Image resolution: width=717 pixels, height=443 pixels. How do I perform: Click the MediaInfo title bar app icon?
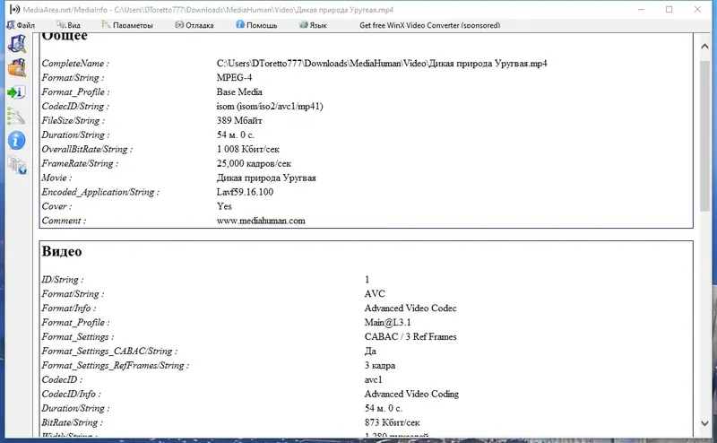(x=14, y=9)
